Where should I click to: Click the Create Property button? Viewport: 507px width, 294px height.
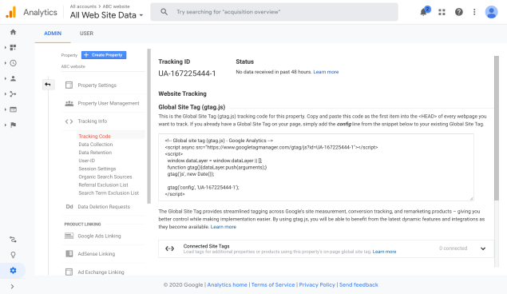coord(104,55)
